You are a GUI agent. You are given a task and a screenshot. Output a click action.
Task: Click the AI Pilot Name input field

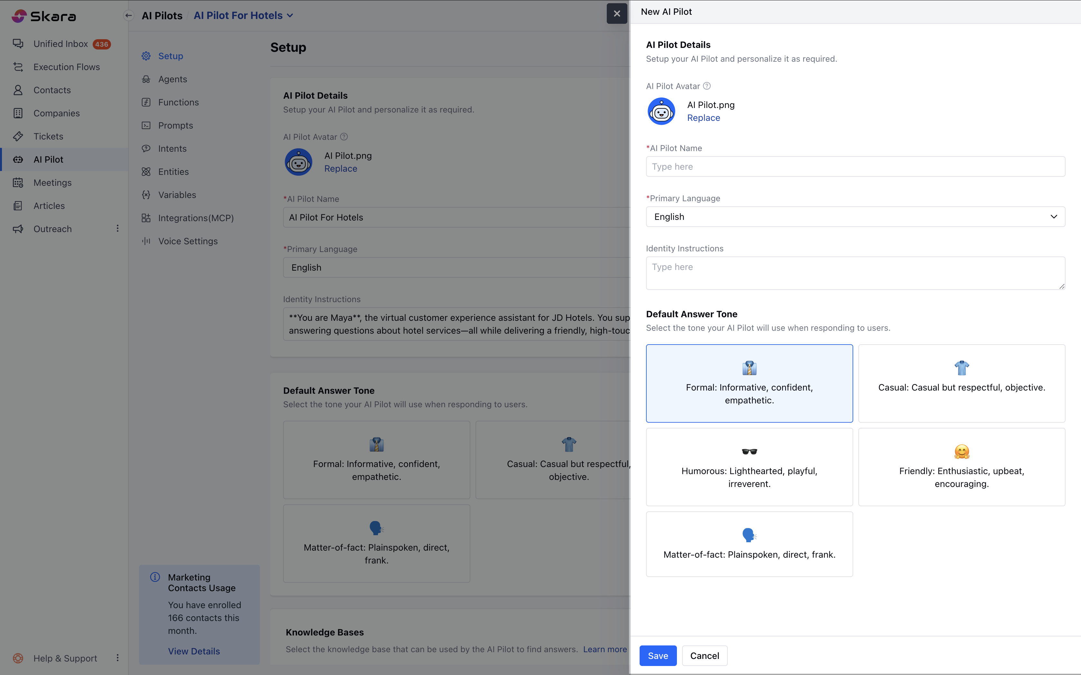click(855, 166)
